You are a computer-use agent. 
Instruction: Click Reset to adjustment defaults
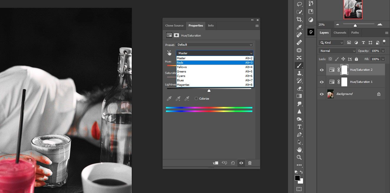tap(233, 163)
